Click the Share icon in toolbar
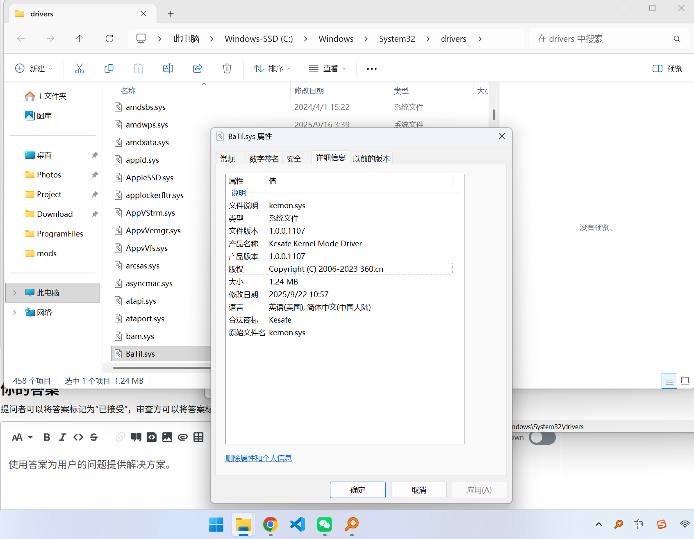 (198, 68)
